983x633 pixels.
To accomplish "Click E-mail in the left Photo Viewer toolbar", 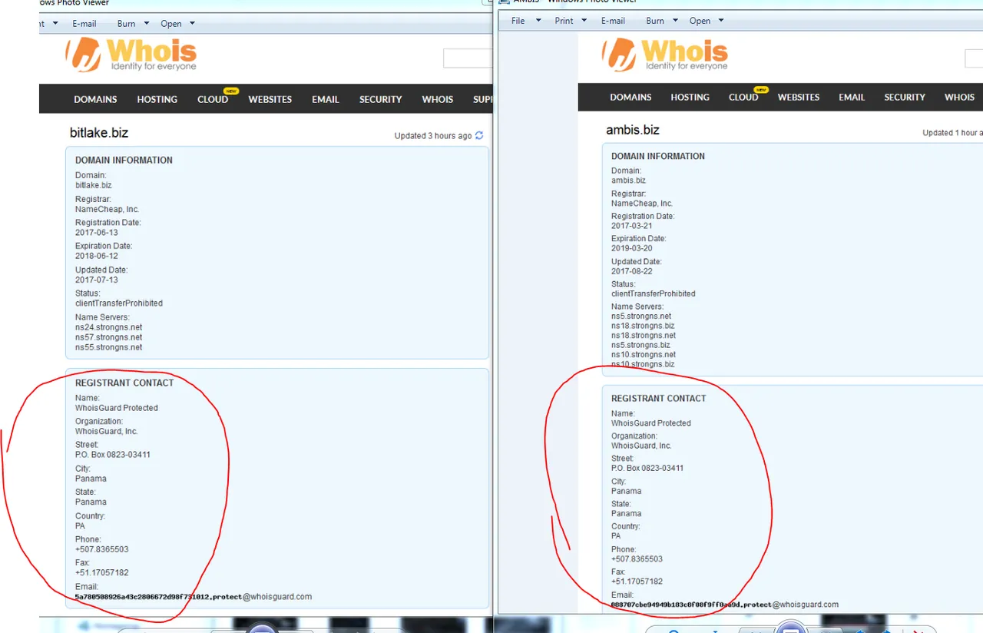I will [84, 24].
